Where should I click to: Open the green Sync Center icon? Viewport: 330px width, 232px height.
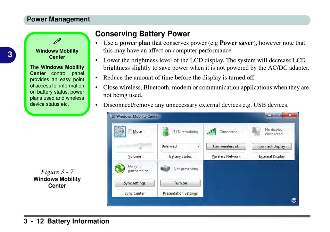[120, 169]
